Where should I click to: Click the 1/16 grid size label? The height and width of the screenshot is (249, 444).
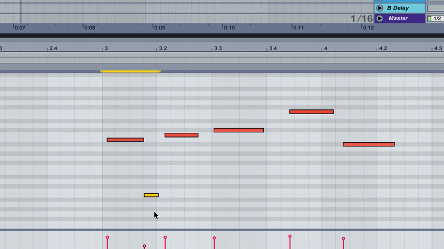coord(361,19)
